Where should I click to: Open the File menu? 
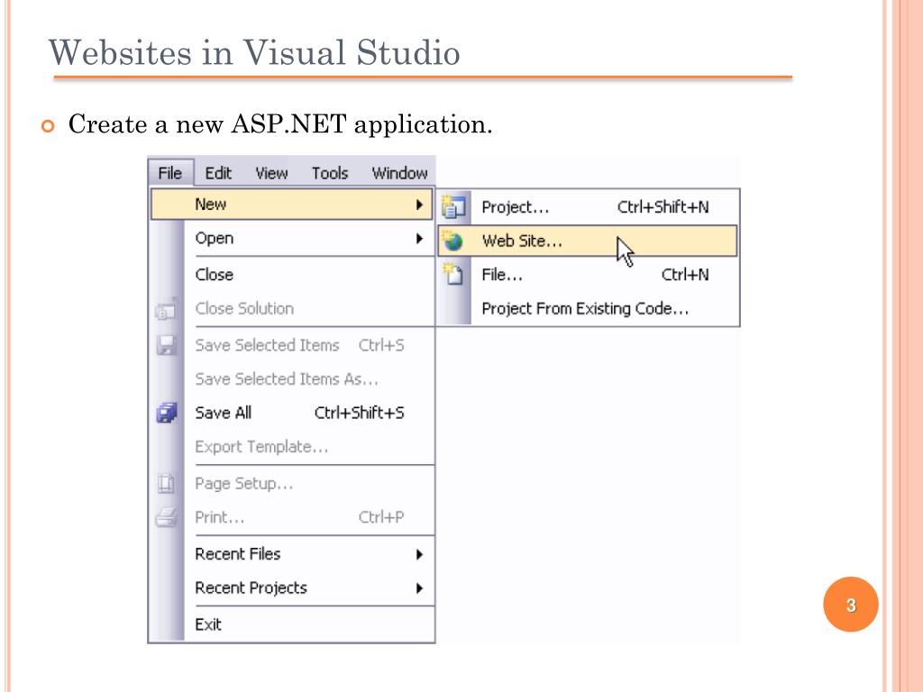click(170, 173)
